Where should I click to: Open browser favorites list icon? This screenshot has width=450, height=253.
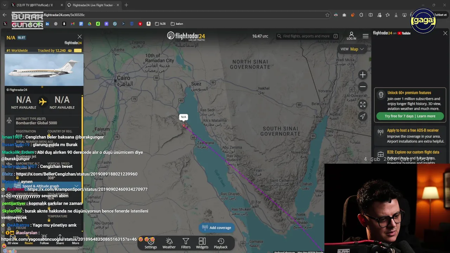point(387,15)
